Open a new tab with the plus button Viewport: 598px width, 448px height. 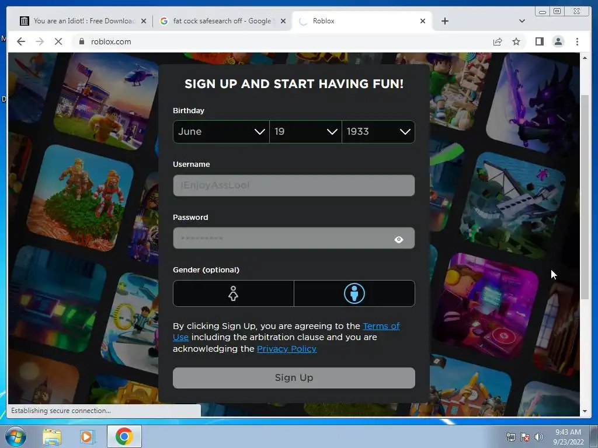(444, 21)
